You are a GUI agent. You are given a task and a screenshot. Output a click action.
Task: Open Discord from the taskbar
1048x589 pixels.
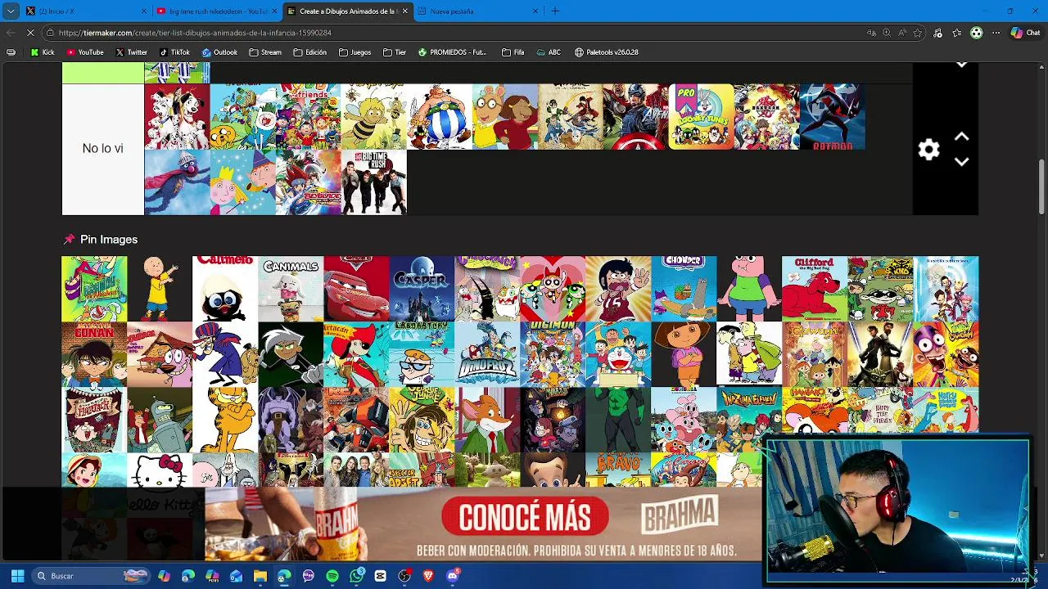click(x=453, y=576)
